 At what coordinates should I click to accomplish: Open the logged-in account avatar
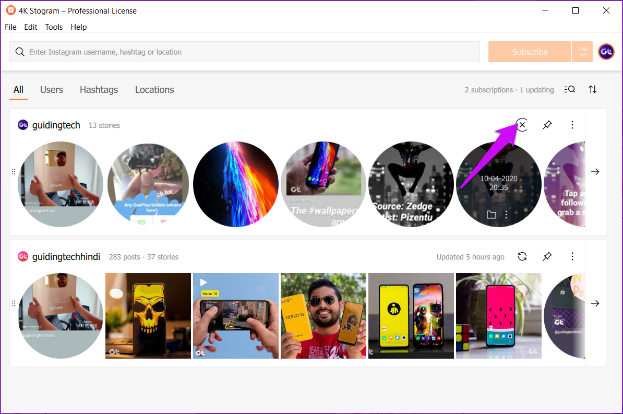tap(606, 52)
